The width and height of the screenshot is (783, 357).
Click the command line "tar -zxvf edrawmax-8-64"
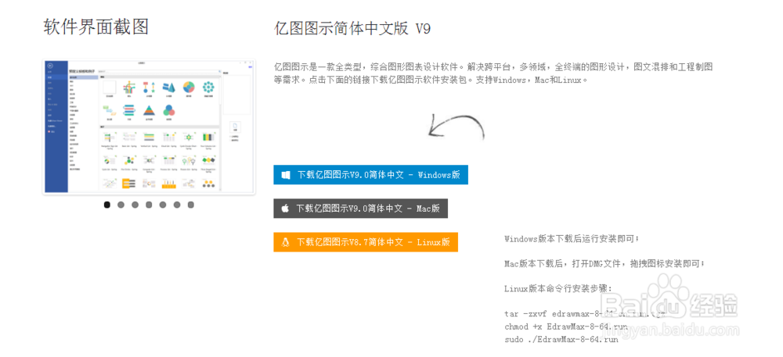click(x=585, y=314)
